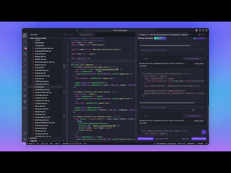This screenshot has height=173, width=231.
Task: Collapse the REACT-NATIVE-PAPER root folder
Action: tap(38, 38)
